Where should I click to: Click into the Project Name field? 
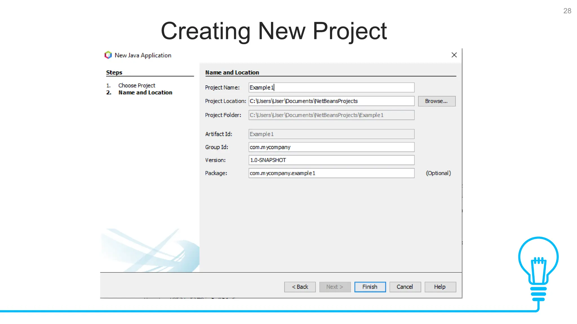[331, 87]
